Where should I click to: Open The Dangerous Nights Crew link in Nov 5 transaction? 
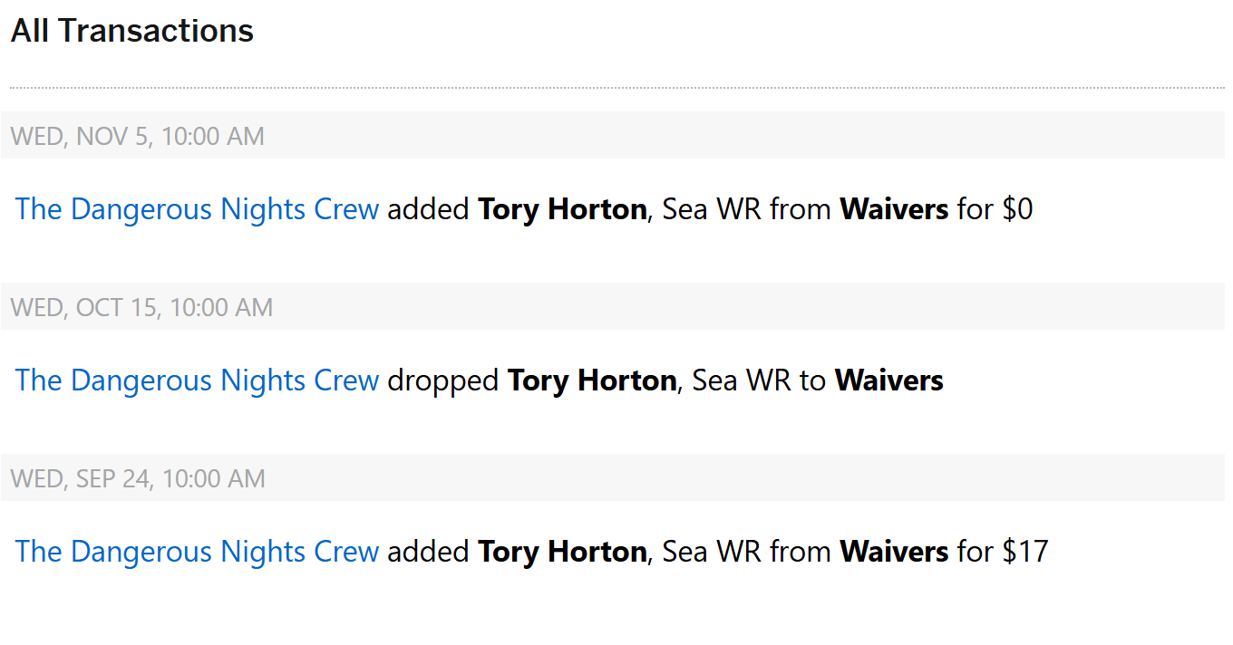(x=197, y=209)
